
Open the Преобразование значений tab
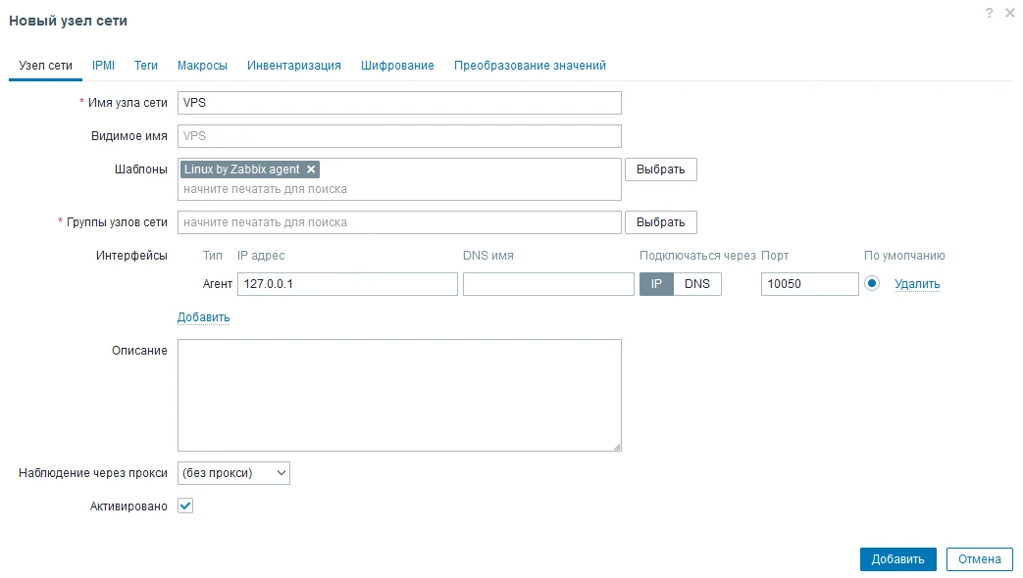(530, 66)
